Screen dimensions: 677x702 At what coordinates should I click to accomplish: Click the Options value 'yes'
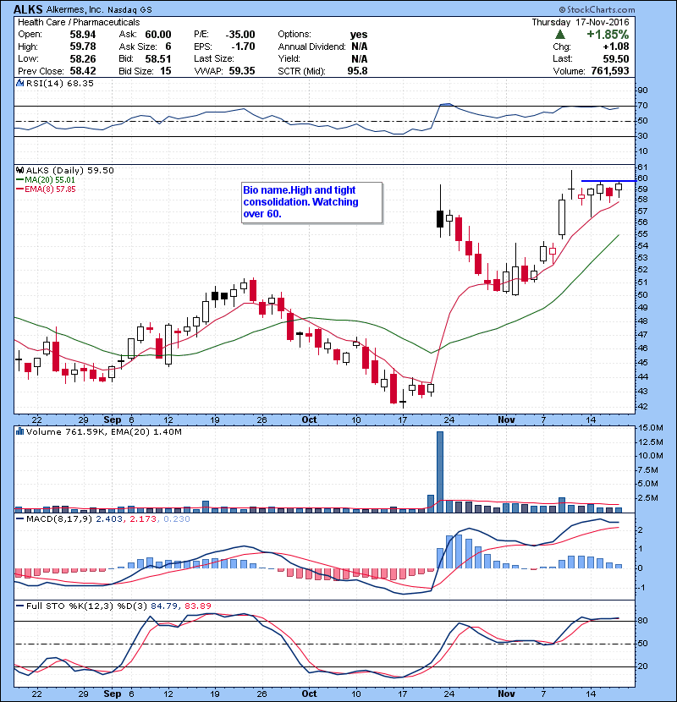tap(359, 35)
